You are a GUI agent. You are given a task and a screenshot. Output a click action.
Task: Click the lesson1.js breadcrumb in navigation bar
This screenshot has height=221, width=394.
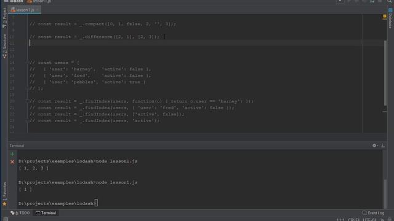click(x=39, y=1)
